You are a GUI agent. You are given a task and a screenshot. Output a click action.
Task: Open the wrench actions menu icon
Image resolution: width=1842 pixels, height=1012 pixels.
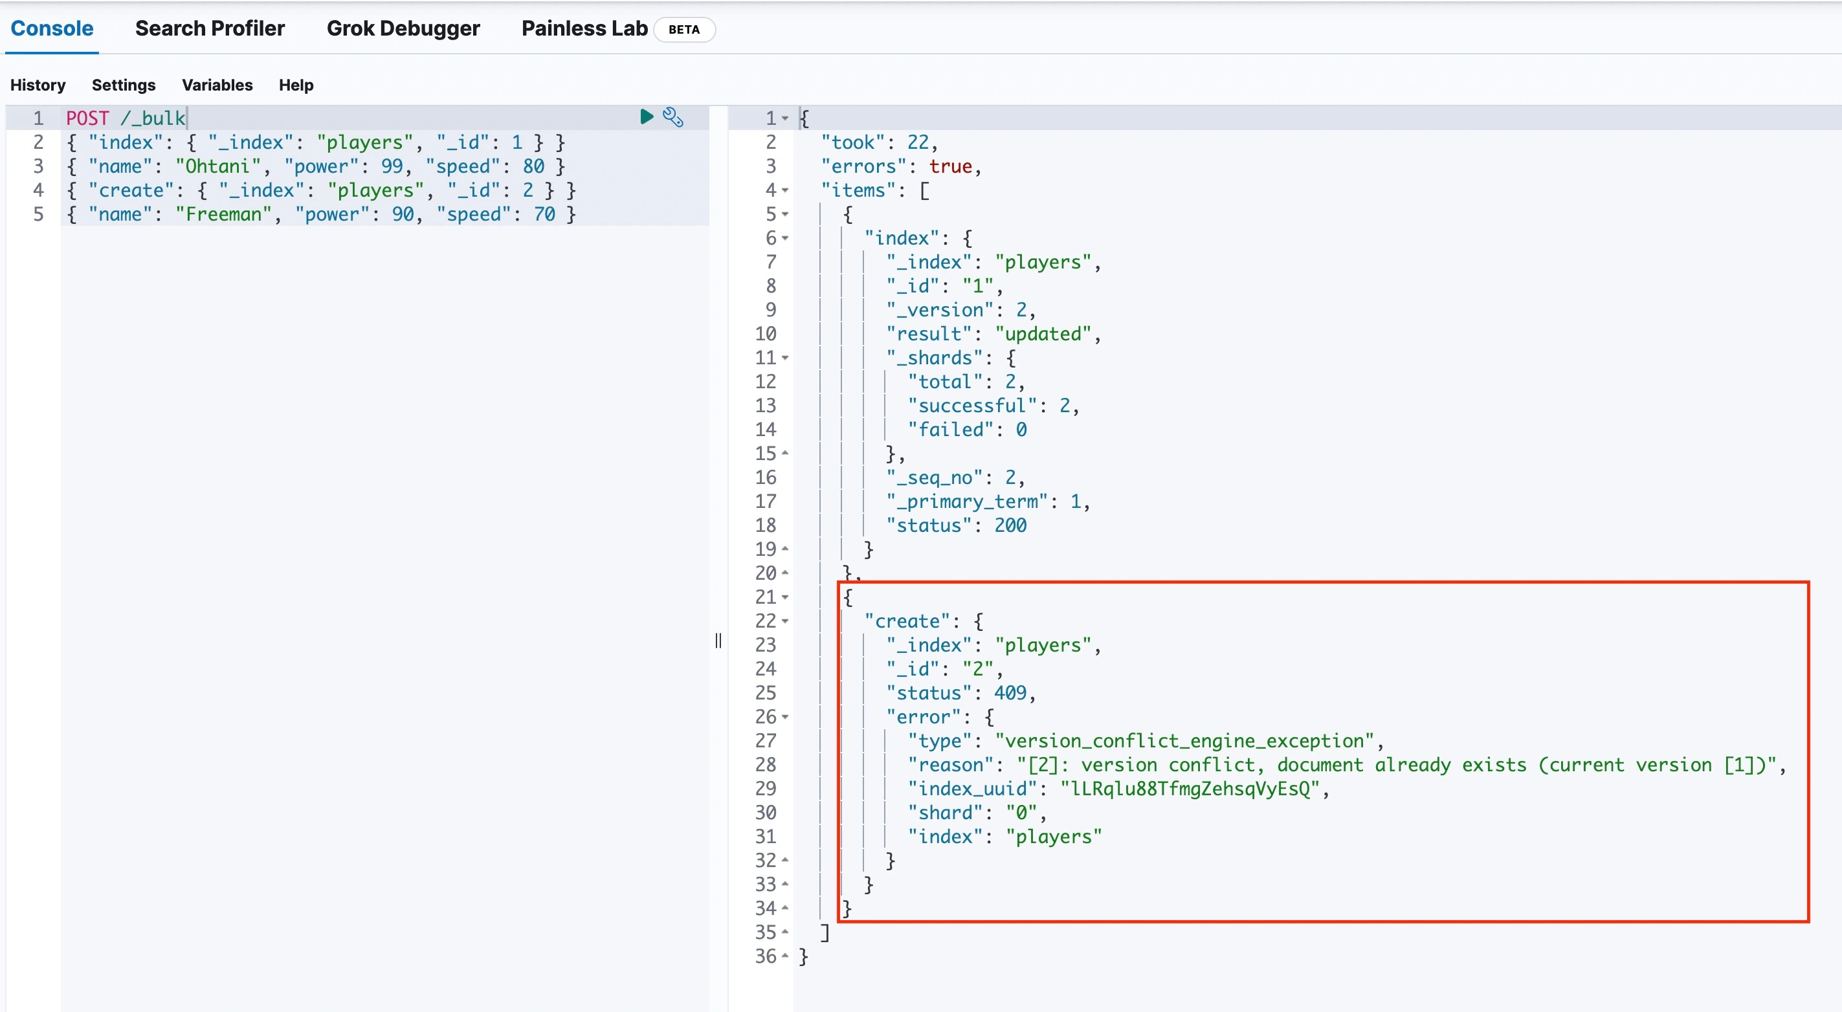pos(673,116)
